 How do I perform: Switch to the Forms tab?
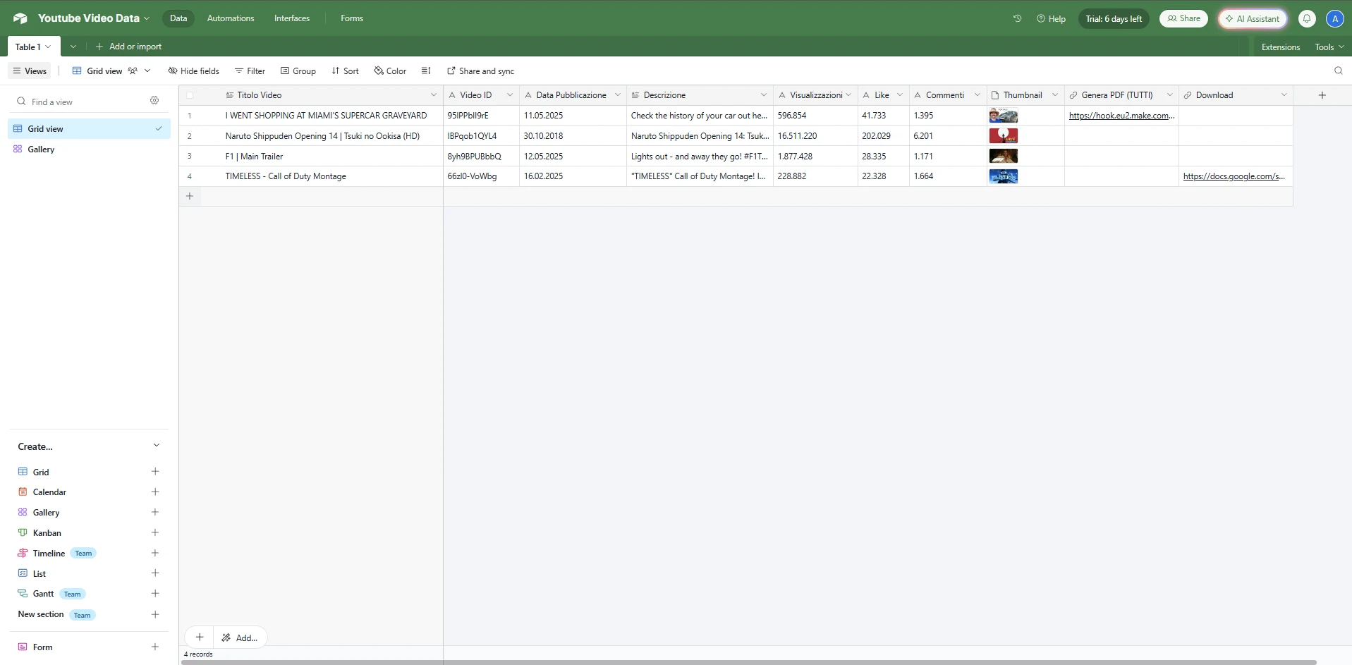point(352,18)
